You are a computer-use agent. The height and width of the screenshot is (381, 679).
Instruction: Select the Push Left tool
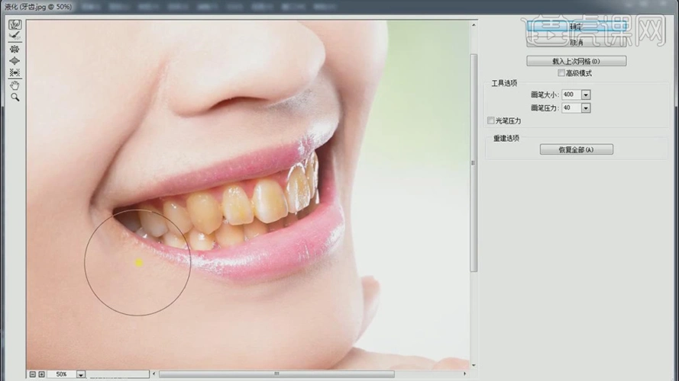(x=15, y=73)
